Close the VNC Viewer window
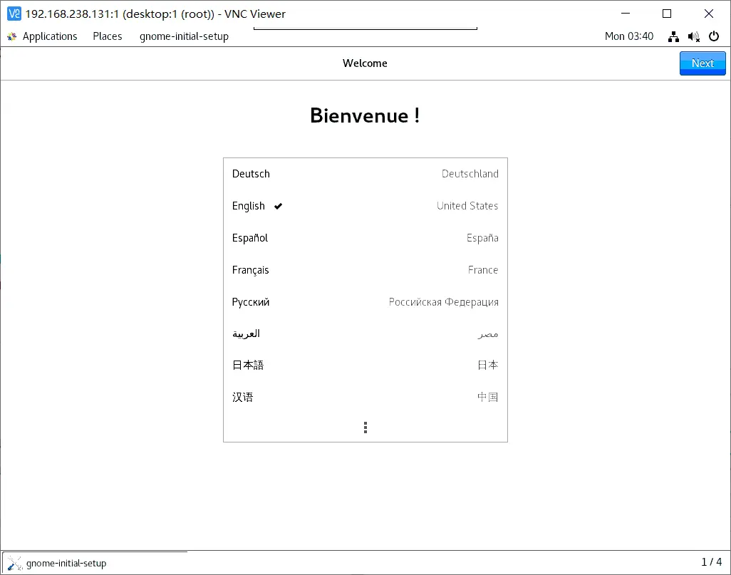Viewport: 731px width, 575px height. 709,14
